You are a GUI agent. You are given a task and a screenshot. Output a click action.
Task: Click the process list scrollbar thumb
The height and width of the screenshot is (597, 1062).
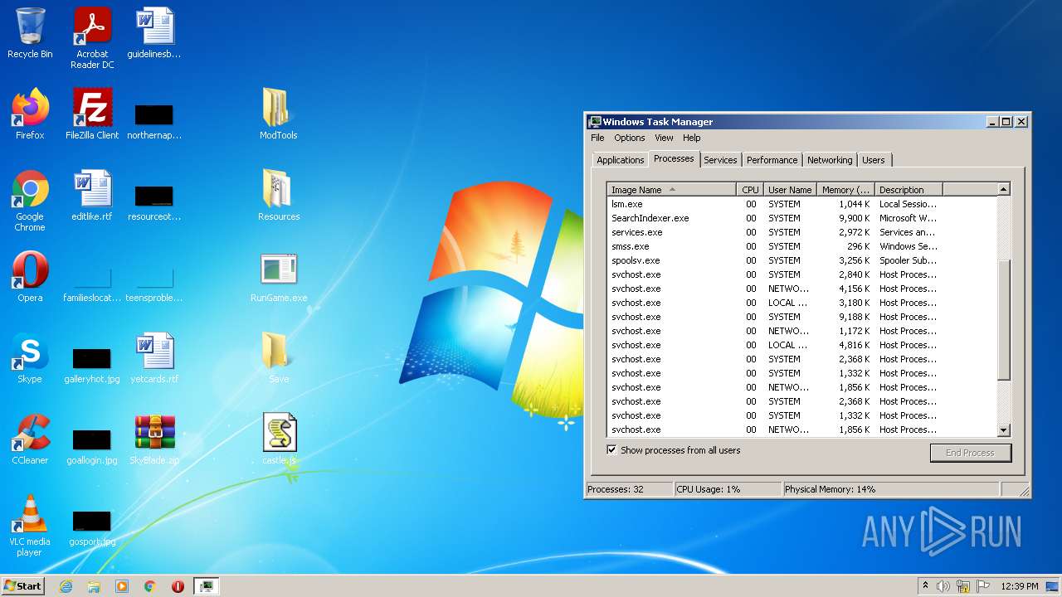coord(1003,319)
